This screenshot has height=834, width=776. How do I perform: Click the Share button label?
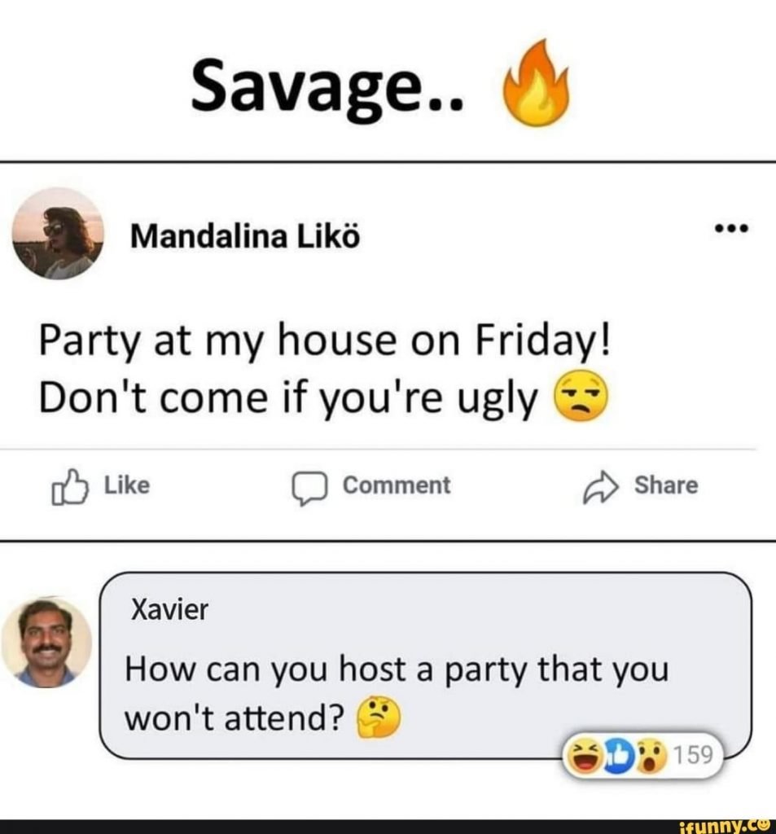click(666, 485)
